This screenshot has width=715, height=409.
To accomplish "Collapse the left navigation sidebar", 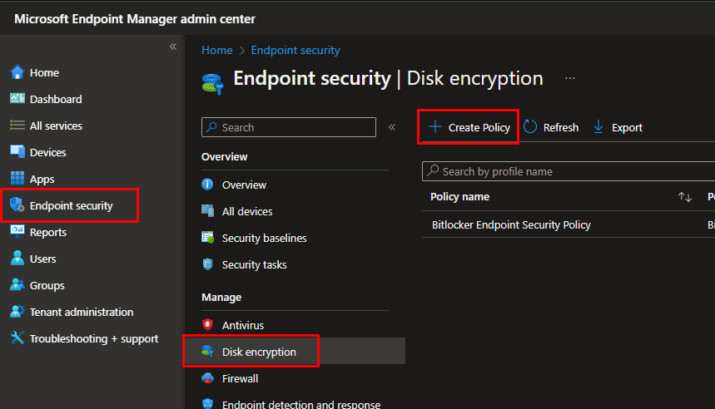I will pyautogui.click(x=173, y=47).
